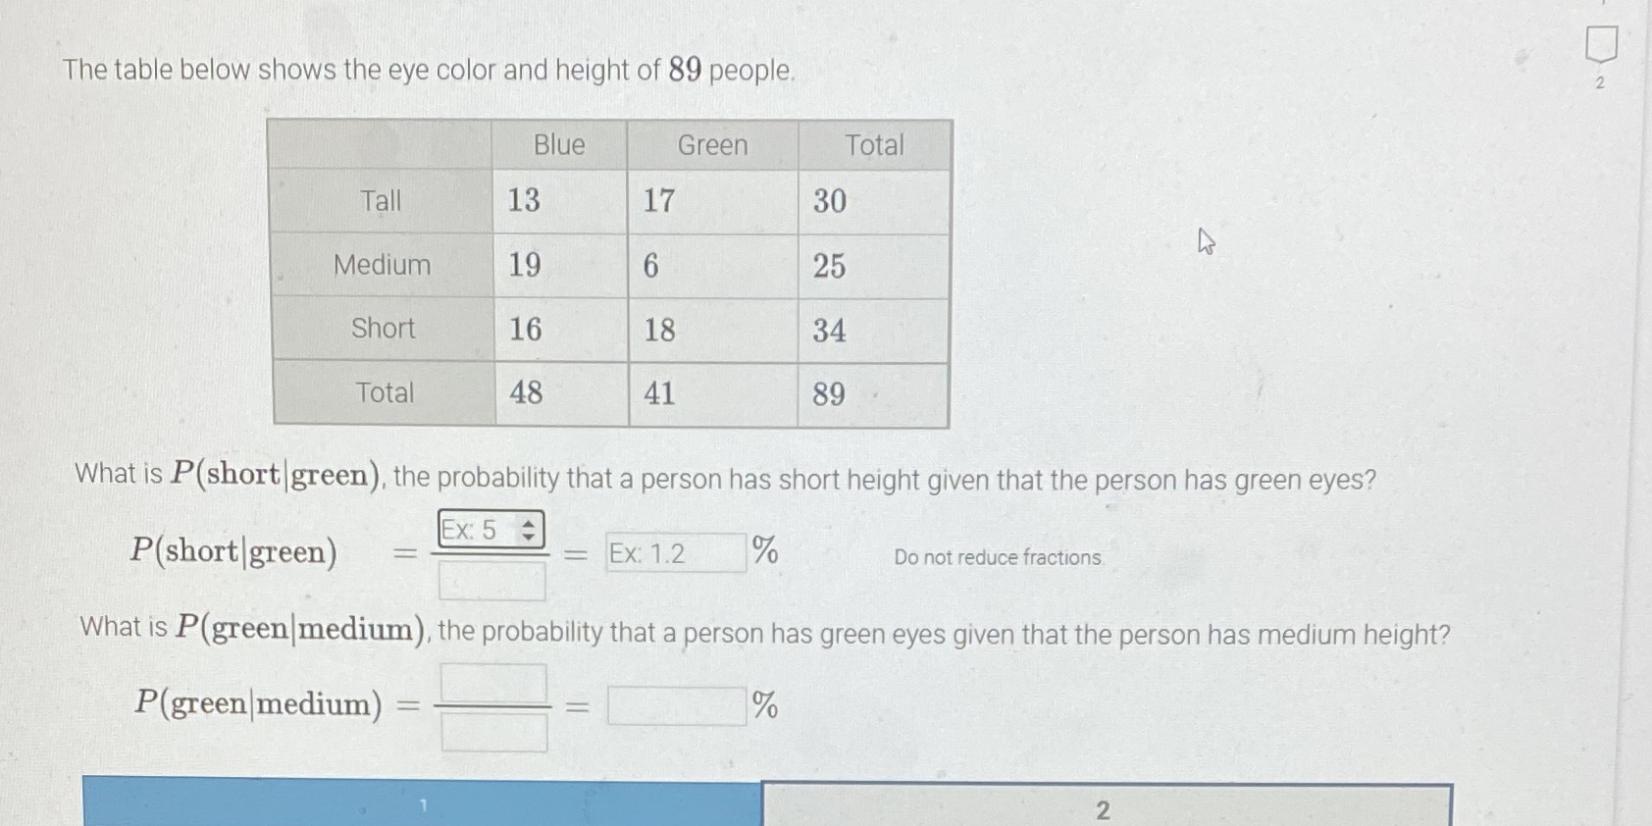Viewport: 1652px width, 826px height.
Task: Click the blue page 1 indicator at bottom
Action: [422, 807]
